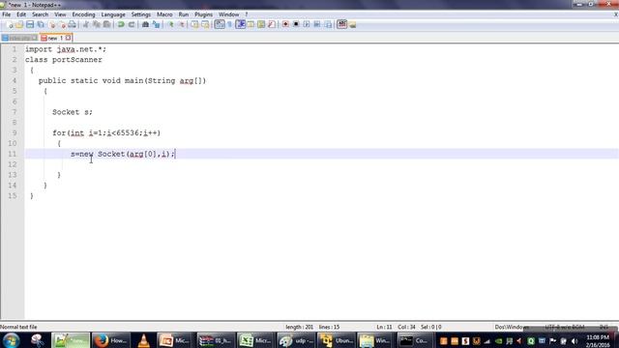Open the Encoding menu
The image size is (619, 348).
click(84, 14)
